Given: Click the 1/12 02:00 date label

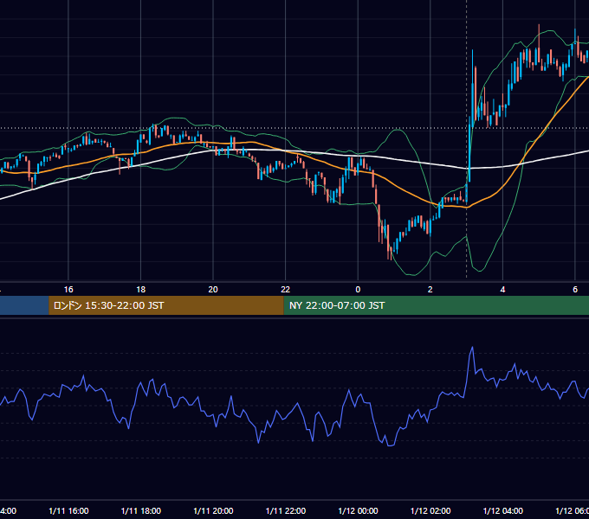Looking at the screenshot, I should tap(430, 510).
